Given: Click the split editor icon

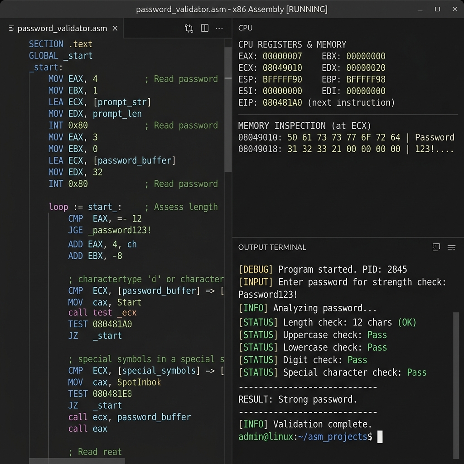Looking at the screenshot, I should (204, 28).
